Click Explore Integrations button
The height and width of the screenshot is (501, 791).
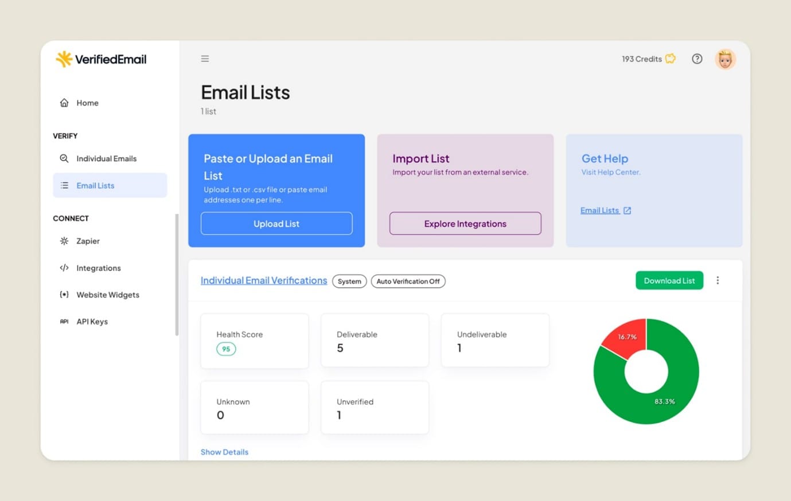465,224
